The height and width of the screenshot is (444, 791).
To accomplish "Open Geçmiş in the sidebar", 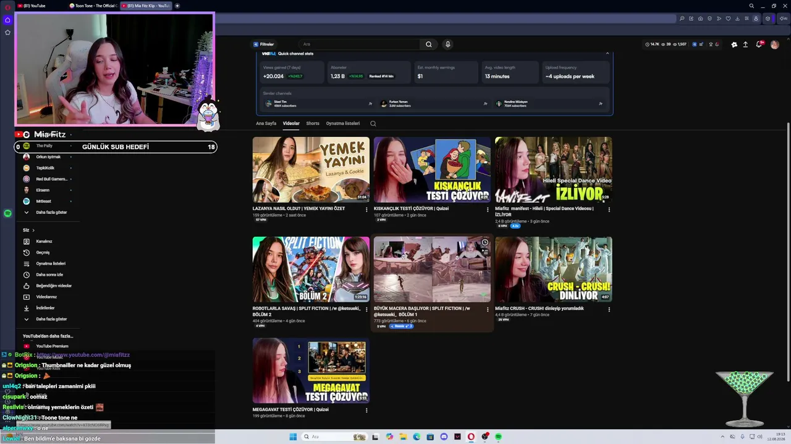I will tap(43, 252).
